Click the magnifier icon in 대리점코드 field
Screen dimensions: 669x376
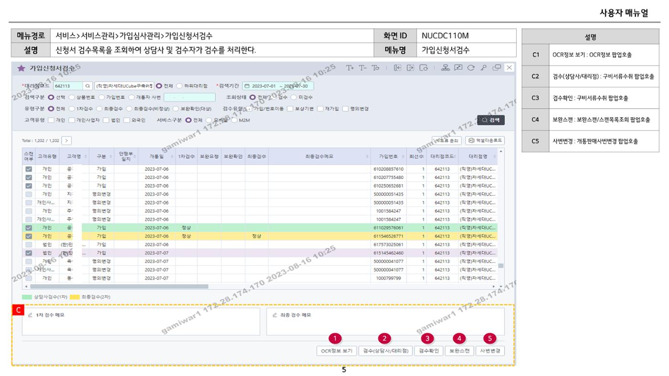(x=88, y=86)
